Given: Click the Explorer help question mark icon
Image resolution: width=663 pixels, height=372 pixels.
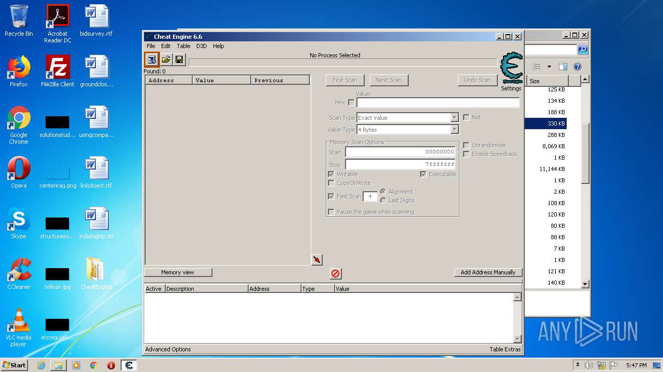Looking at the screenshot, I should [578, 67].
